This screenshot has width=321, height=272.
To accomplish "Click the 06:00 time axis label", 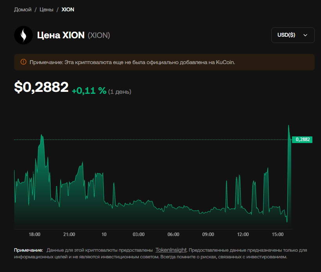I will [173, 234].
